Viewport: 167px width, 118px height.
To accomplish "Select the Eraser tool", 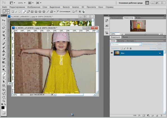I will click(4, 58).
